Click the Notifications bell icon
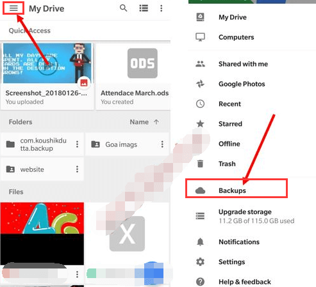This screenshot has width=316, height=287. click(200, 242)
